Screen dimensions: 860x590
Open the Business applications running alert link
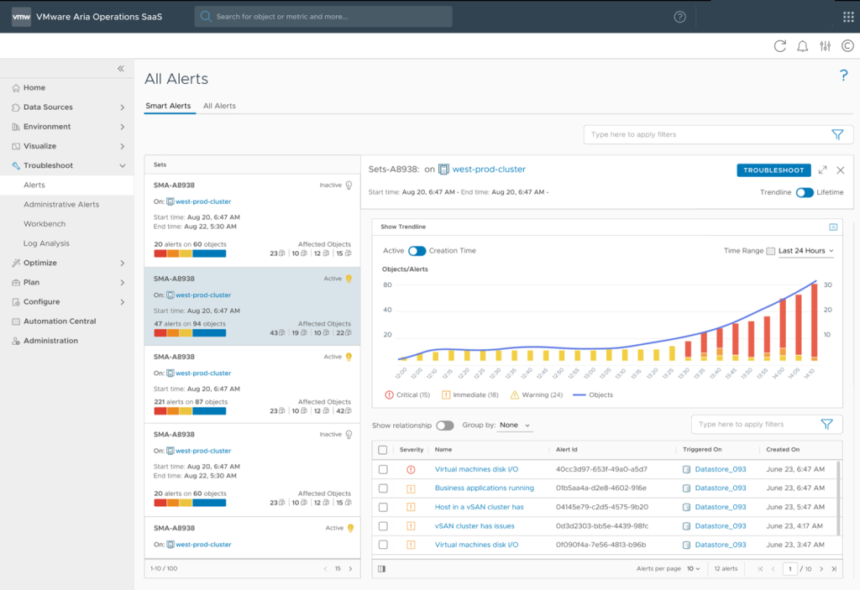[x=484, y=488]
